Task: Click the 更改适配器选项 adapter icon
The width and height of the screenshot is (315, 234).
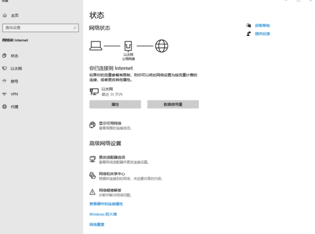Action: point(92,159)
